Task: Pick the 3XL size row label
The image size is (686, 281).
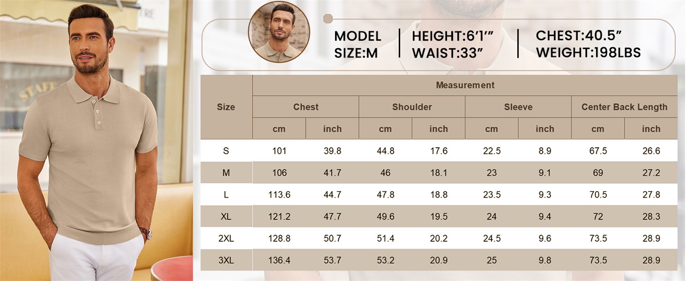Action: click(x=226, y=260)
